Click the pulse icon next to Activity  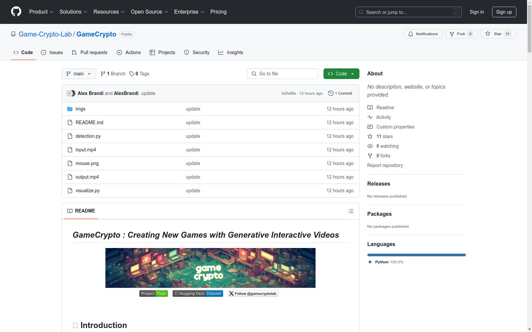370,117
